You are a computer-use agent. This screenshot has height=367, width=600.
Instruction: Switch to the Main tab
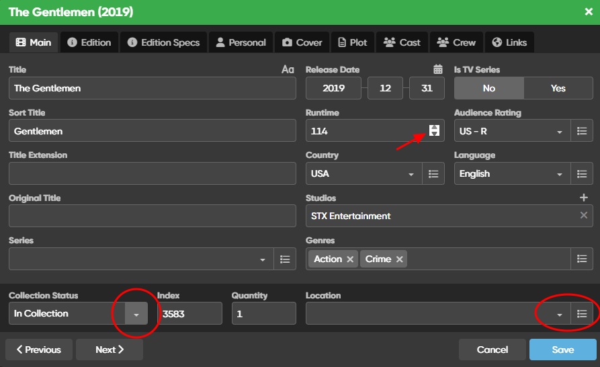tap(34, 42)
